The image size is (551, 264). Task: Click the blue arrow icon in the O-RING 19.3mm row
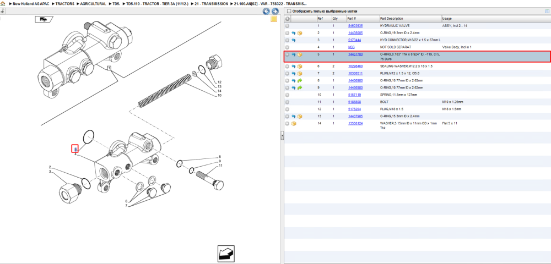coord(294,33)
